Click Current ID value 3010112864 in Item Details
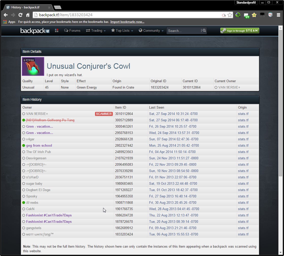This screenshot has width=284, height=256. (x=192, y=87)
